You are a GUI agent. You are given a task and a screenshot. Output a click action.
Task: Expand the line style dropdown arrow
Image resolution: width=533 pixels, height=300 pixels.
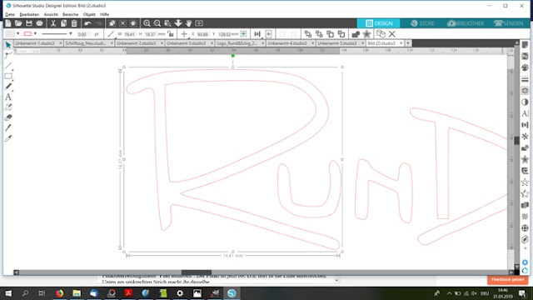70,33
